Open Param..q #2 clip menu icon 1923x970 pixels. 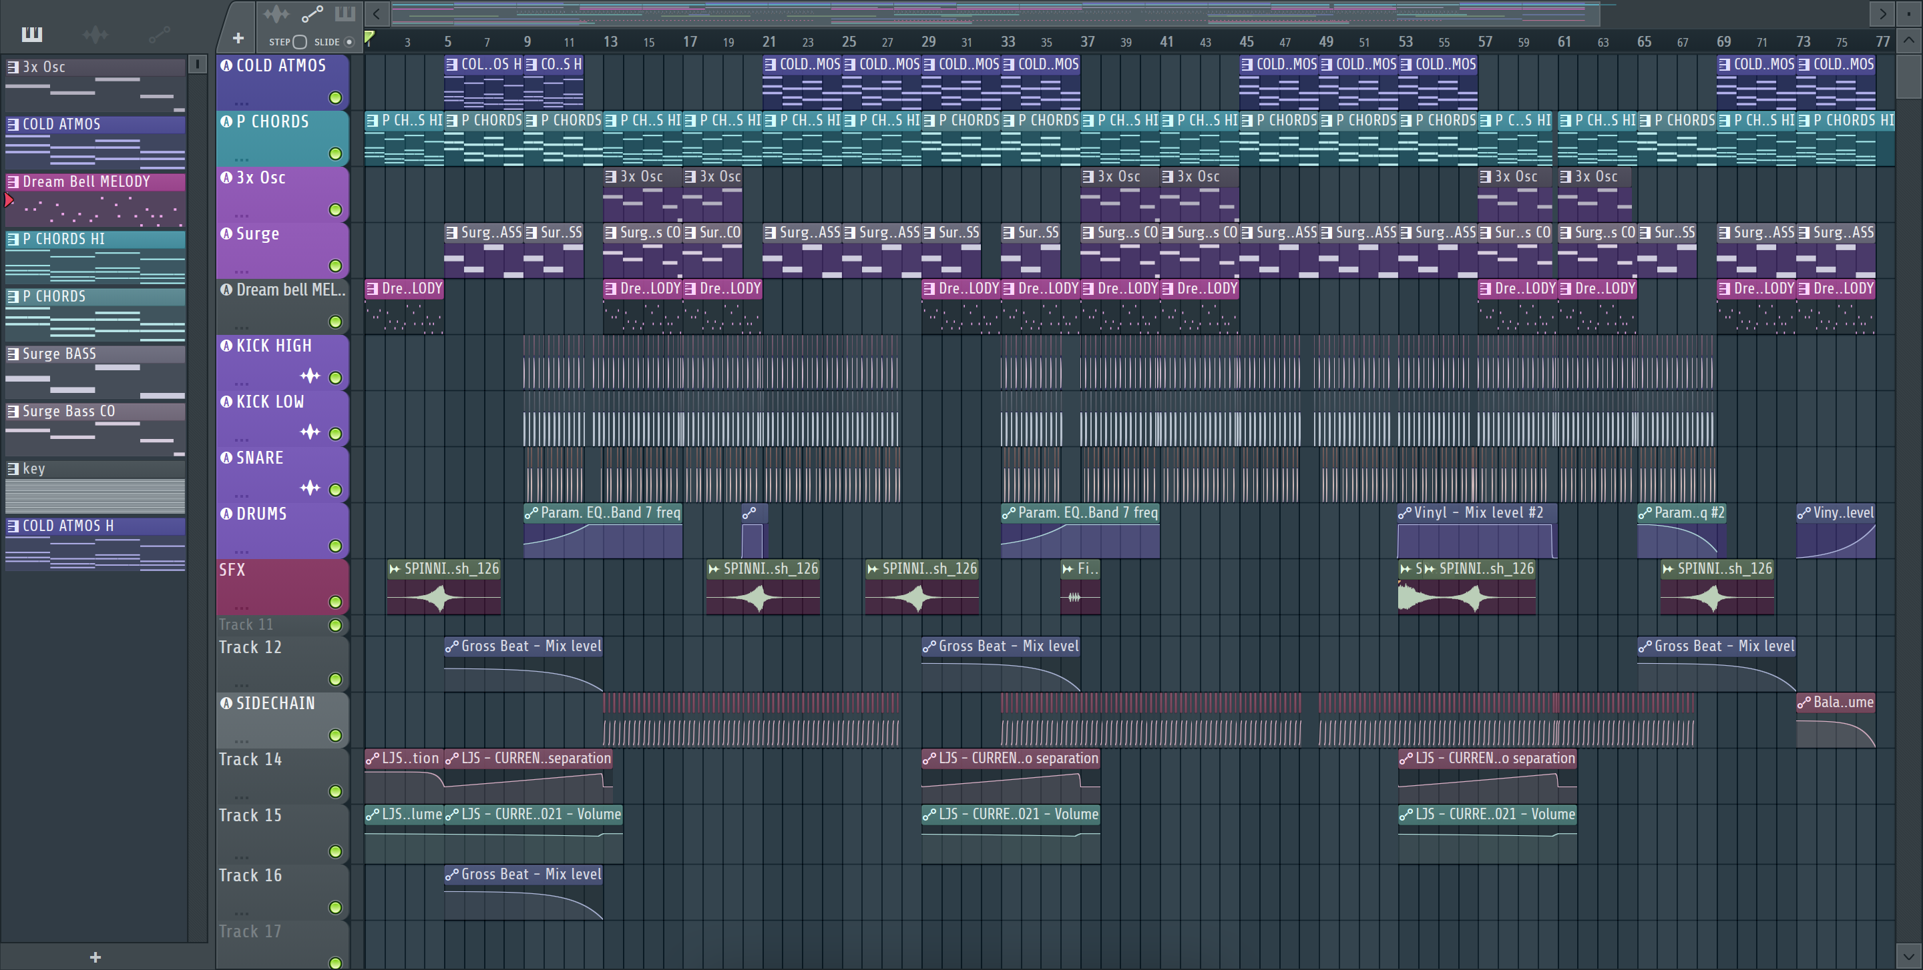[x=1645, y=513]
